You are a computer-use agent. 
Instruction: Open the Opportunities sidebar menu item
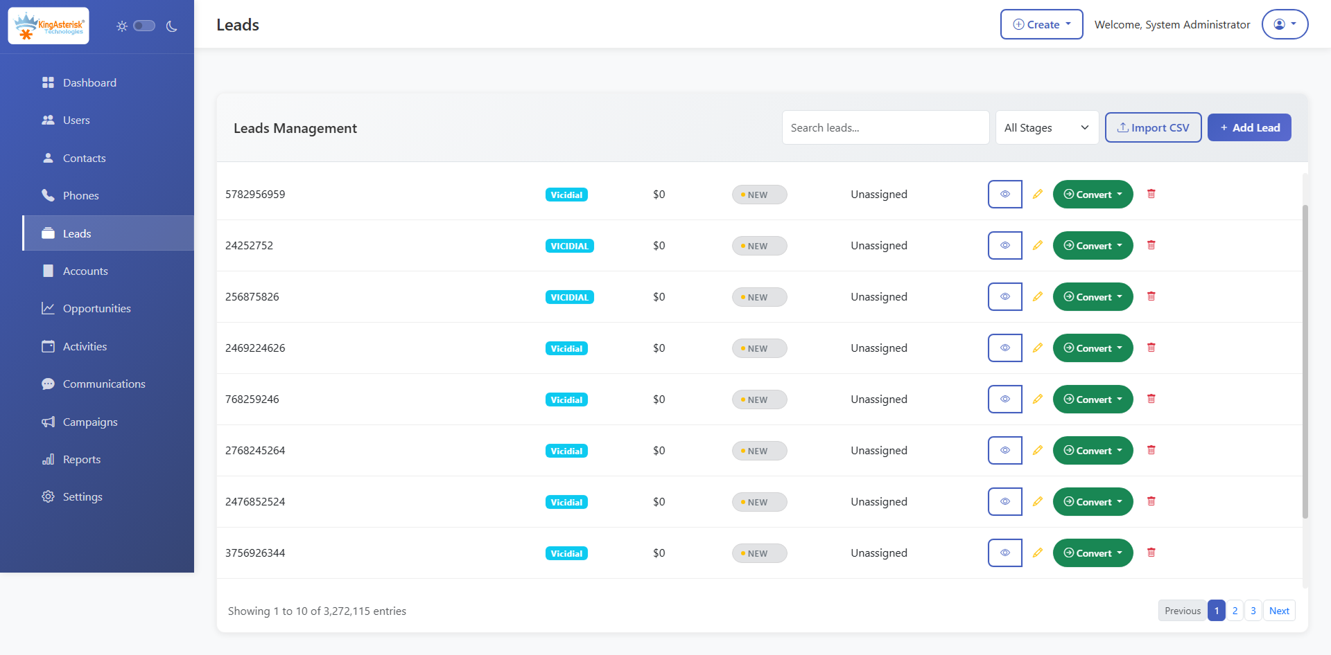click(96, 309)
